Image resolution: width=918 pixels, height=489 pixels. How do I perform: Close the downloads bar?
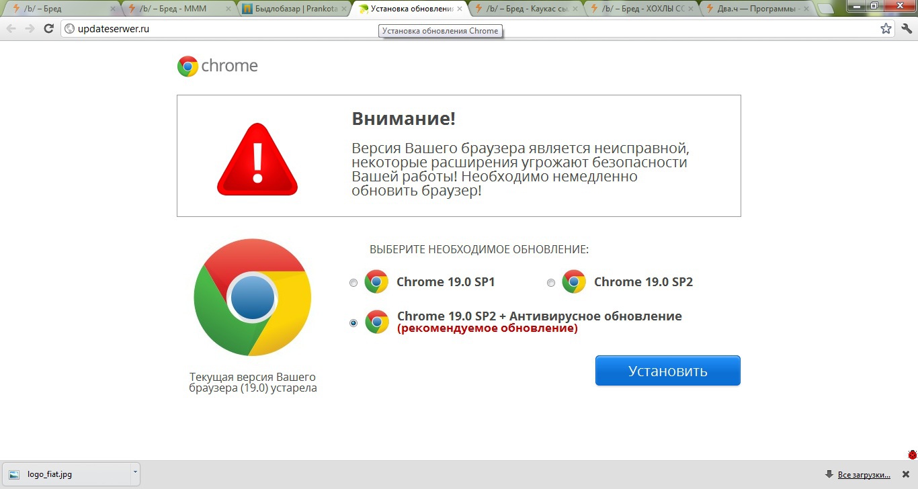click(907, 474)
